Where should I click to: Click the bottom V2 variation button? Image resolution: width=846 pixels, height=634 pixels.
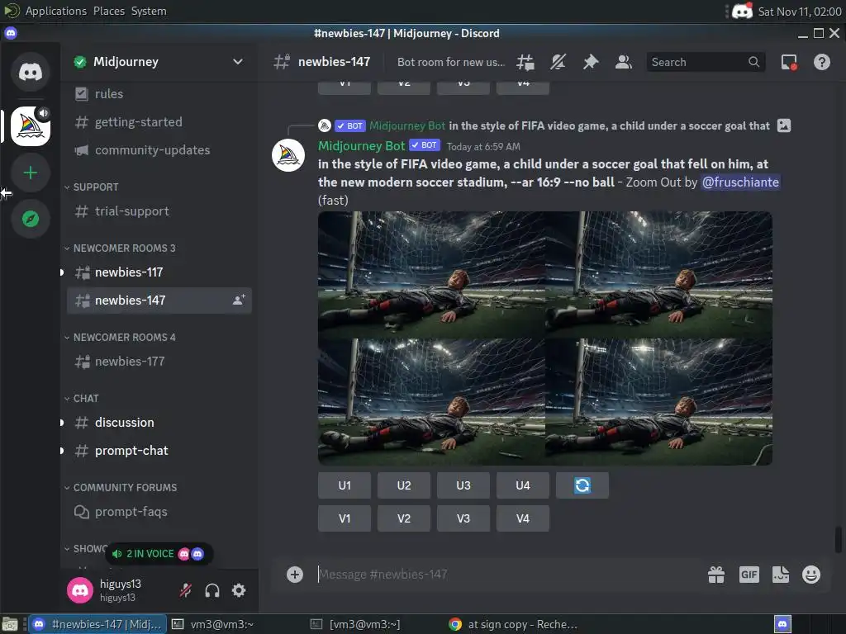[x=403, y=518]
